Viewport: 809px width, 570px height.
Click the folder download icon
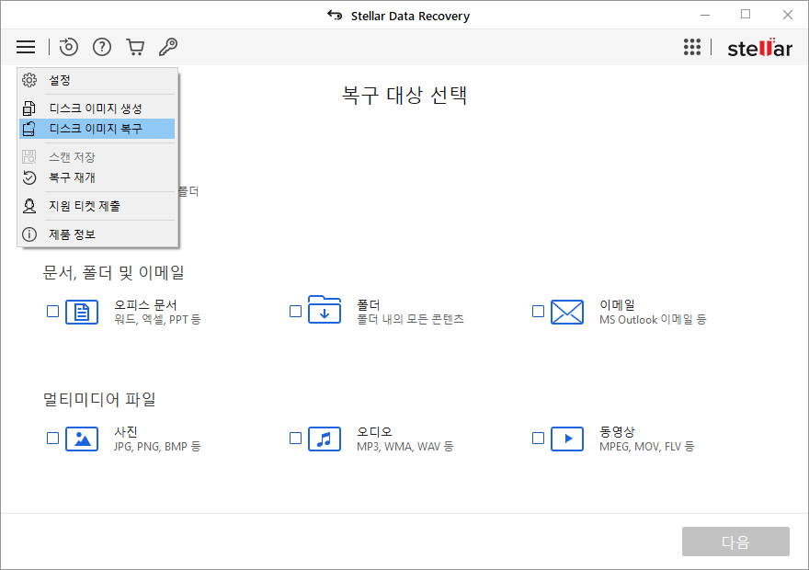(324, 310)
